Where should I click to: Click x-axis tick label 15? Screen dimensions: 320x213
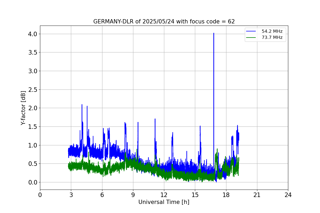[195, 195]
